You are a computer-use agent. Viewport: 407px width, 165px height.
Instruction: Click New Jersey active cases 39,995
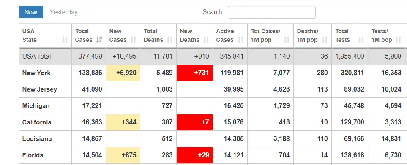coord(234,89)
